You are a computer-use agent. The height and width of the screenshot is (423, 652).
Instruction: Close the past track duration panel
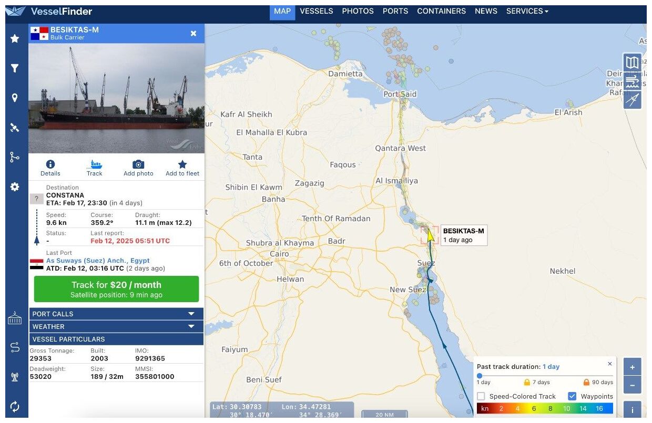[610, 364]
